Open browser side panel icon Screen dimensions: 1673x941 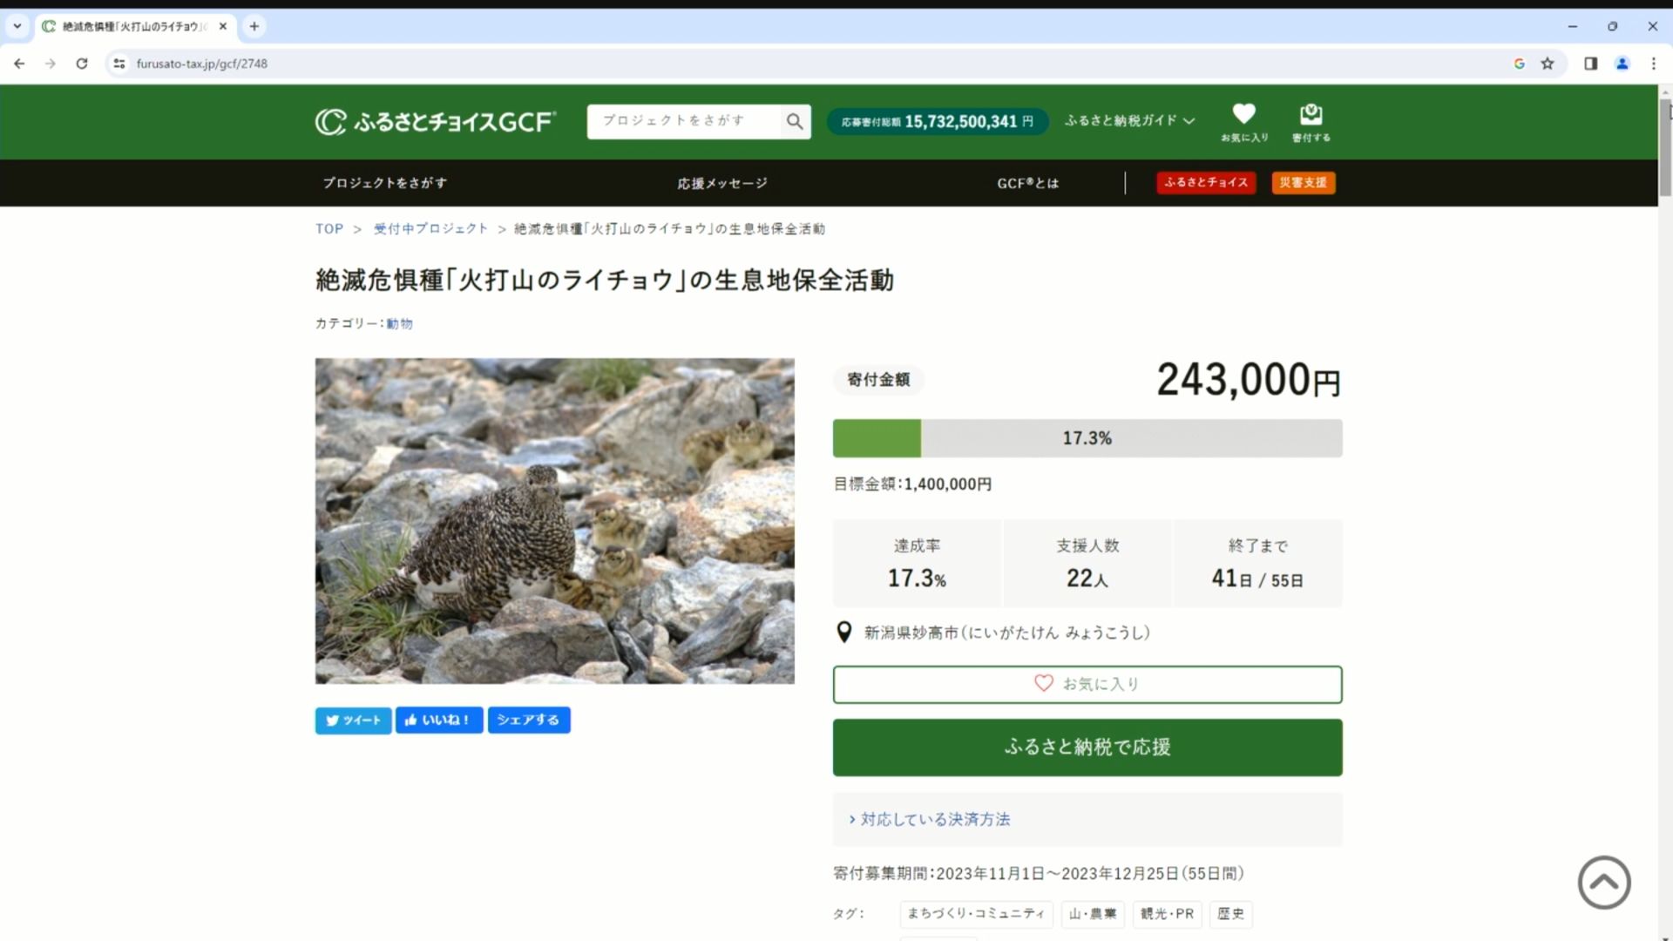[1590, 64]
